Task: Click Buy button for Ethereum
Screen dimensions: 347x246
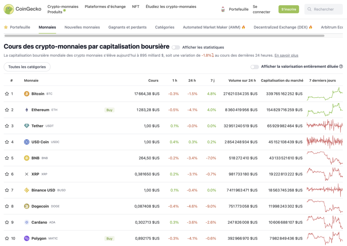Action: (109, 110)
